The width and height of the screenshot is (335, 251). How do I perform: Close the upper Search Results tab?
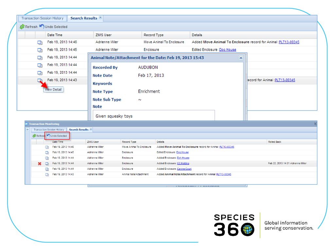click(100, 18)
